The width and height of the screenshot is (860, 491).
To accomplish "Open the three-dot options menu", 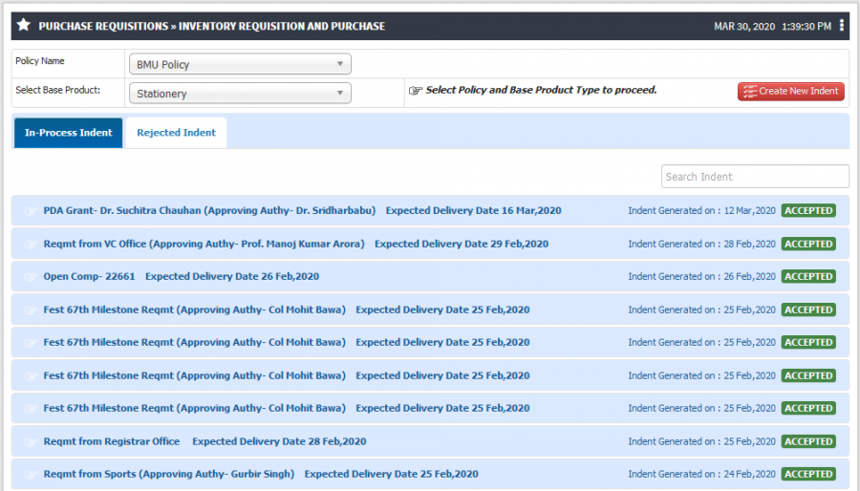I will click(841, 25).
